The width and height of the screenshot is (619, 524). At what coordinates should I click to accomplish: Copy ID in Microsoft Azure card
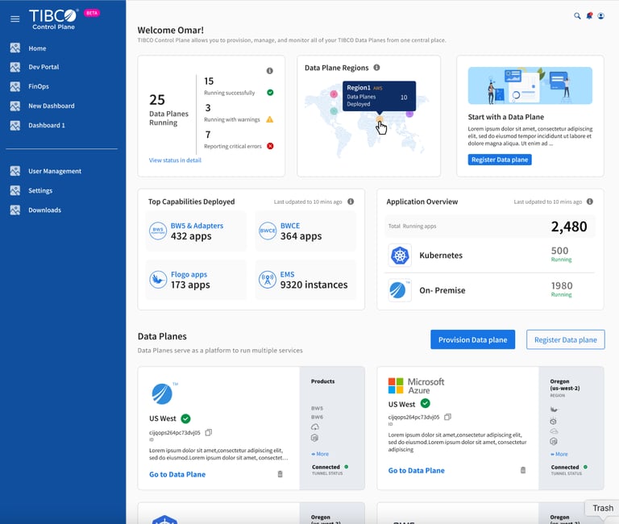pos(447,417)
